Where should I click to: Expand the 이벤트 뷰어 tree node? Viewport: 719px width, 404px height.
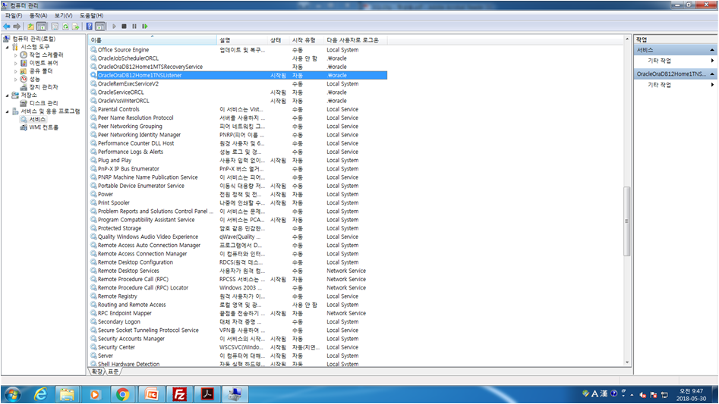[x=16, y=64]
